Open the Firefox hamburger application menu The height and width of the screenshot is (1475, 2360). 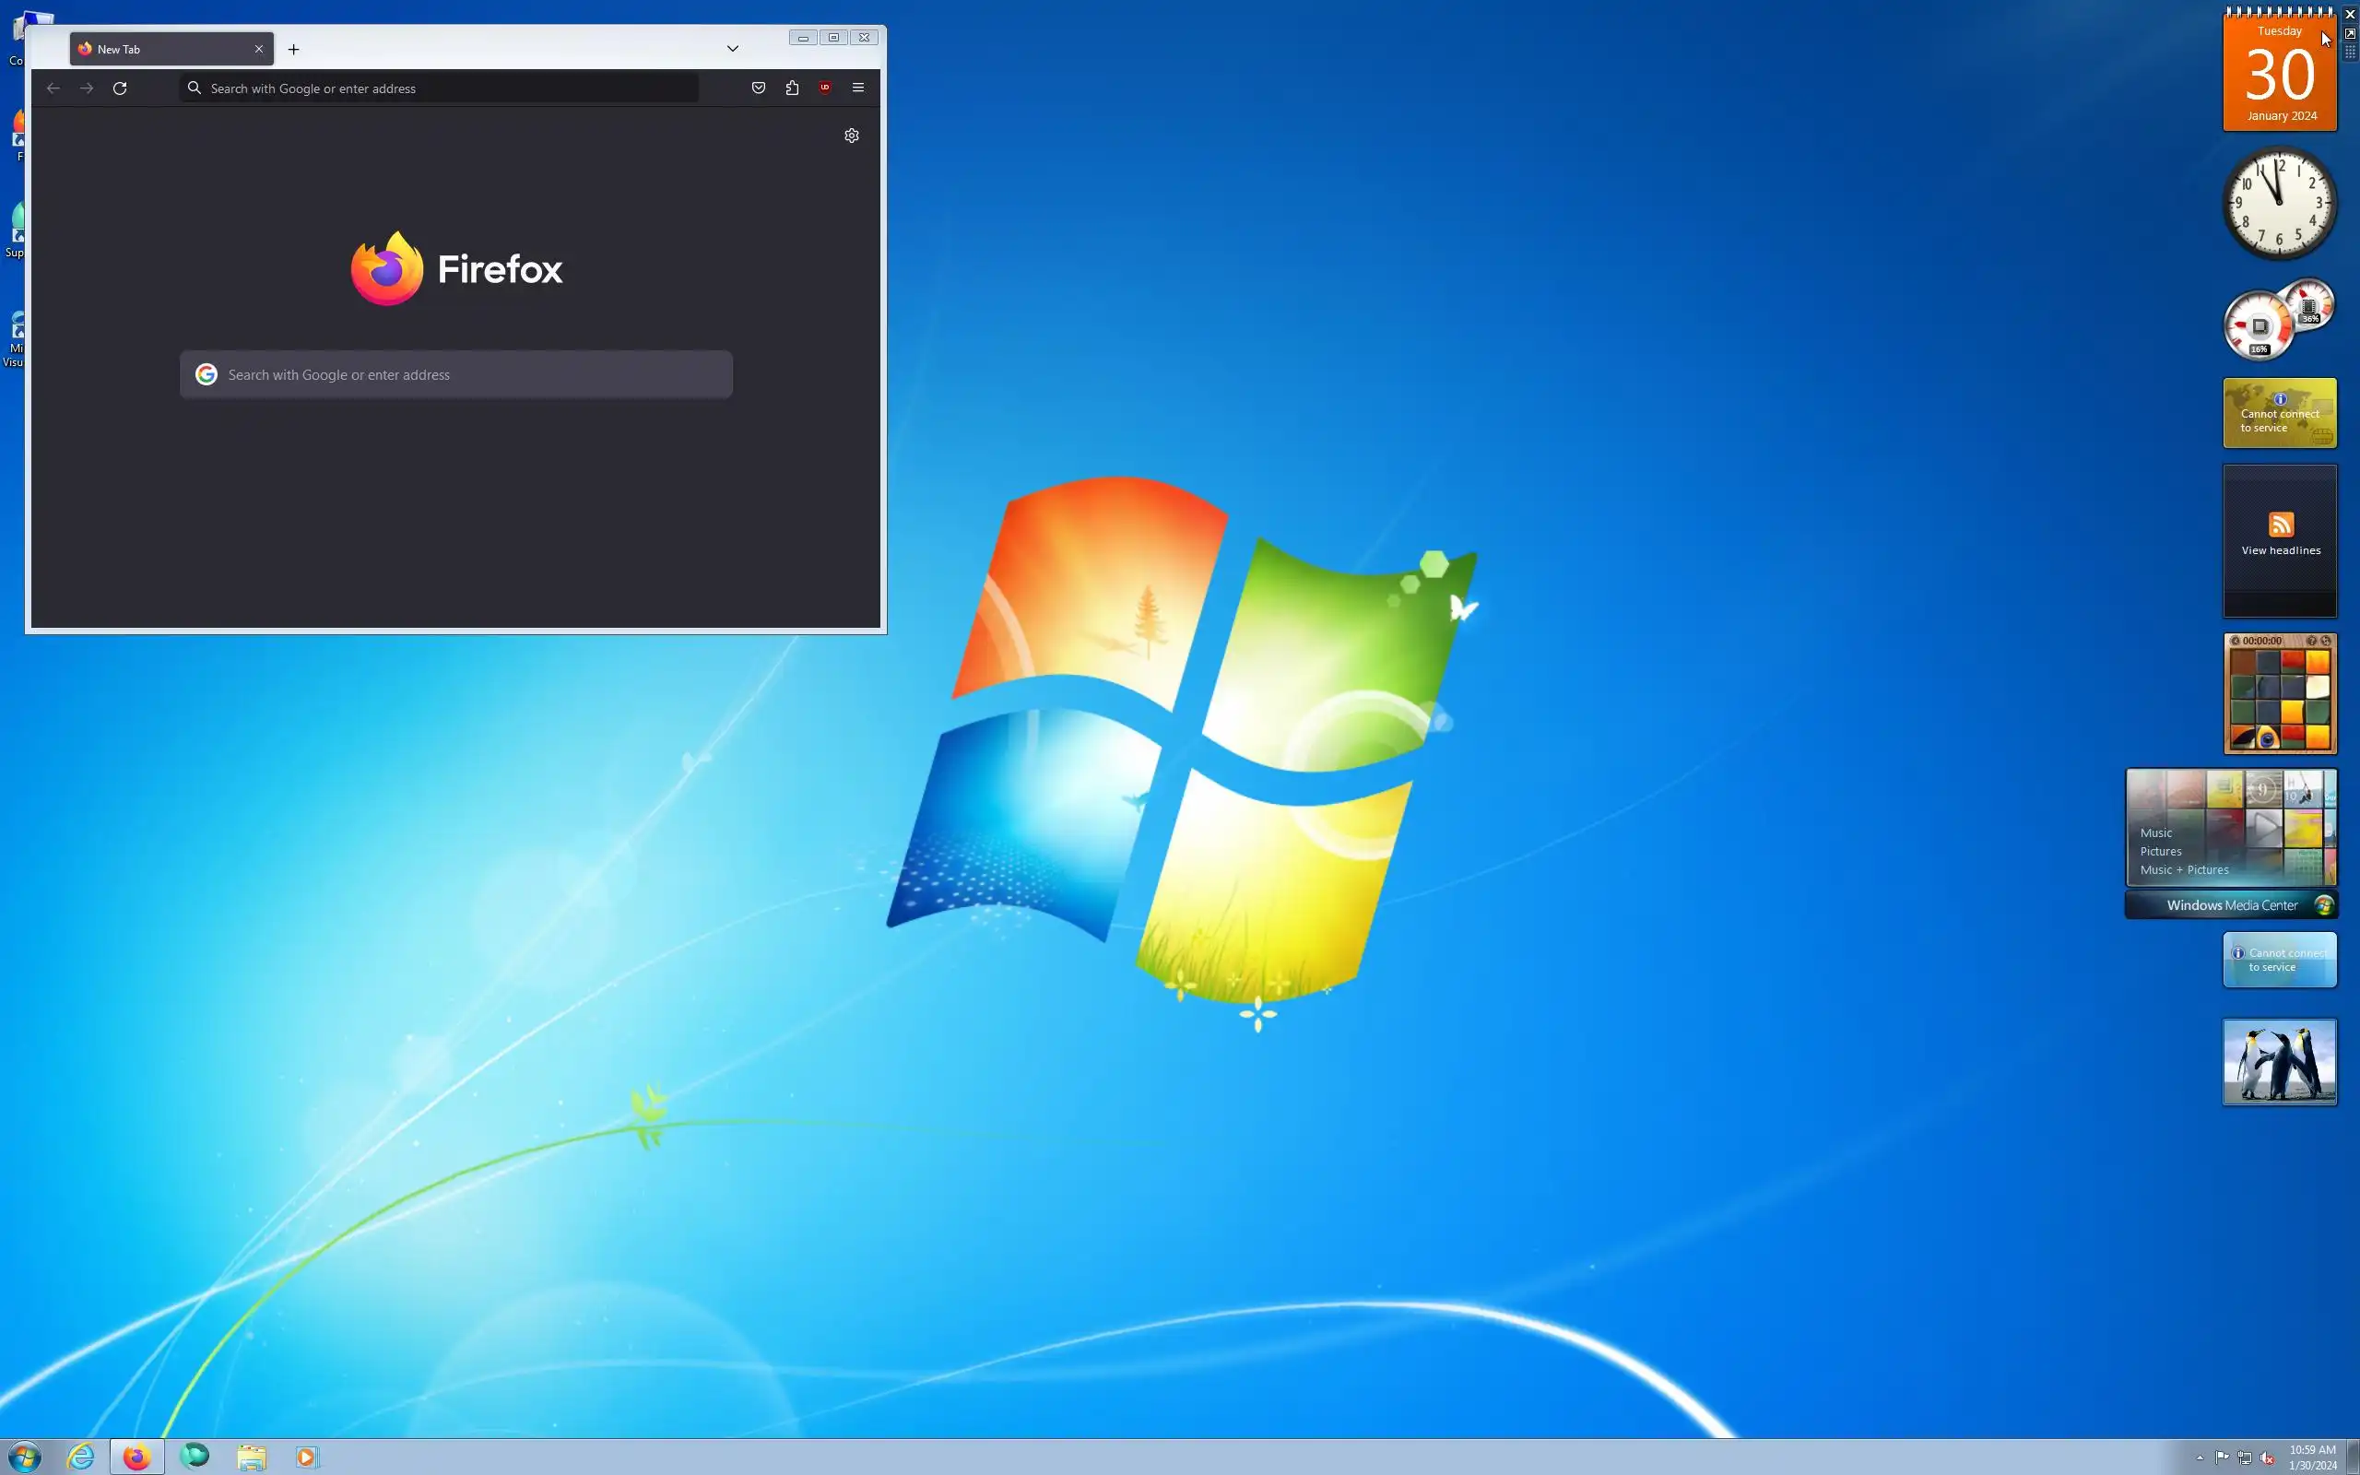coord(858,88)
